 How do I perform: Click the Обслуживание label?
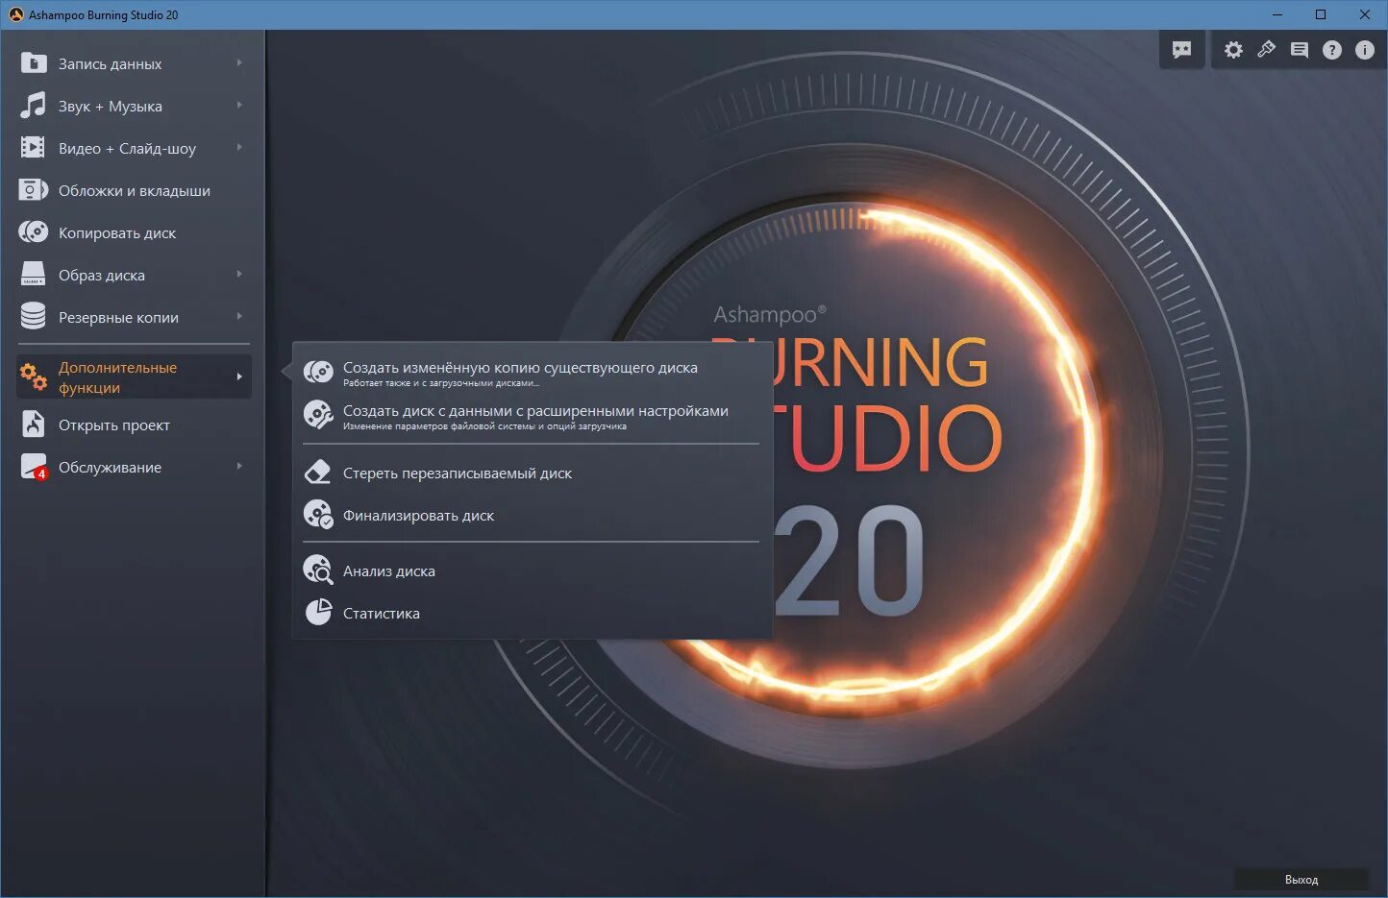[110, 468]
